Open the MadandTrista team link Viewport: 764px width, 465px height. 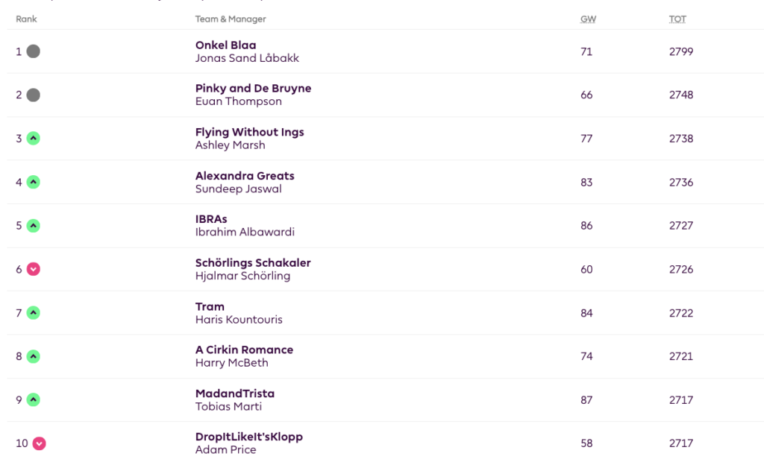[234, 393]
